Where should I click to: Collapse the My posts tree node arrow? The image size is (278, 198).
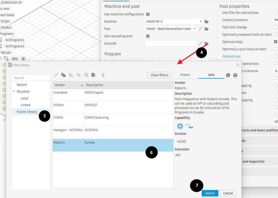coord(14,92)
